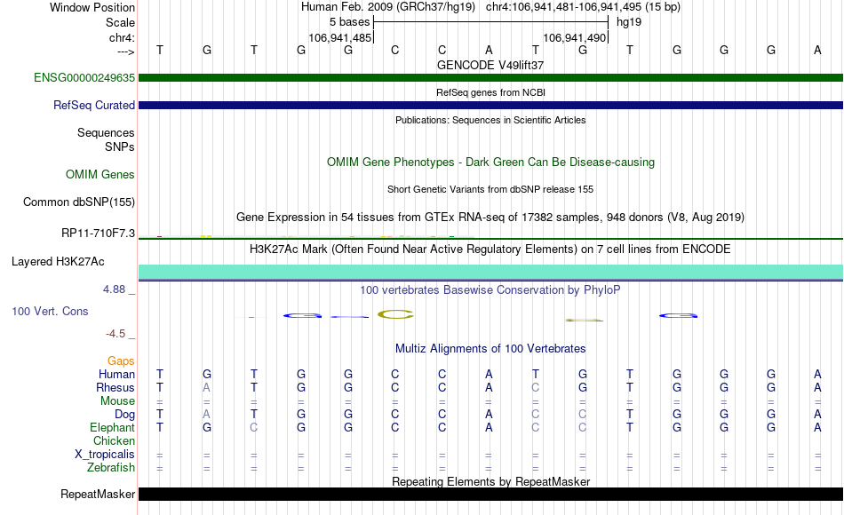The width and height of the screenshot is (844, 515).
Task: Click the green GENCODE gene bar
Action: [x=491, y=77]
